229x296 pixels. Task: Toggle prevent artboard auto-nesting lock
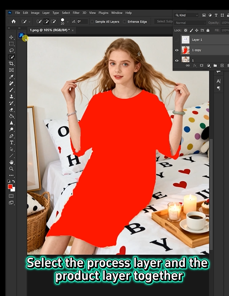(202, 30)
